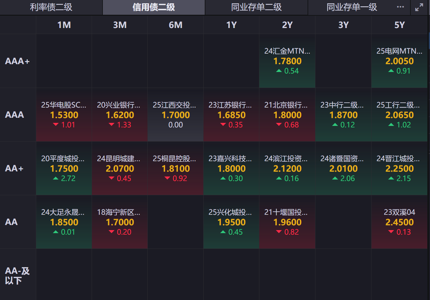Select the AA-及以下 rating row label
This screenshot has width=430, height=300.
point(18,276)
